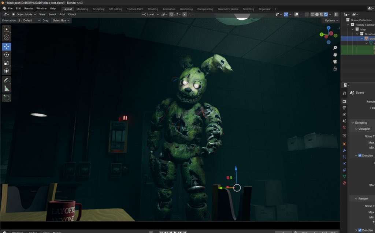375x233 pixels.
Task: Open the Object Mode dropdown
Action: [x=24, y=14]
